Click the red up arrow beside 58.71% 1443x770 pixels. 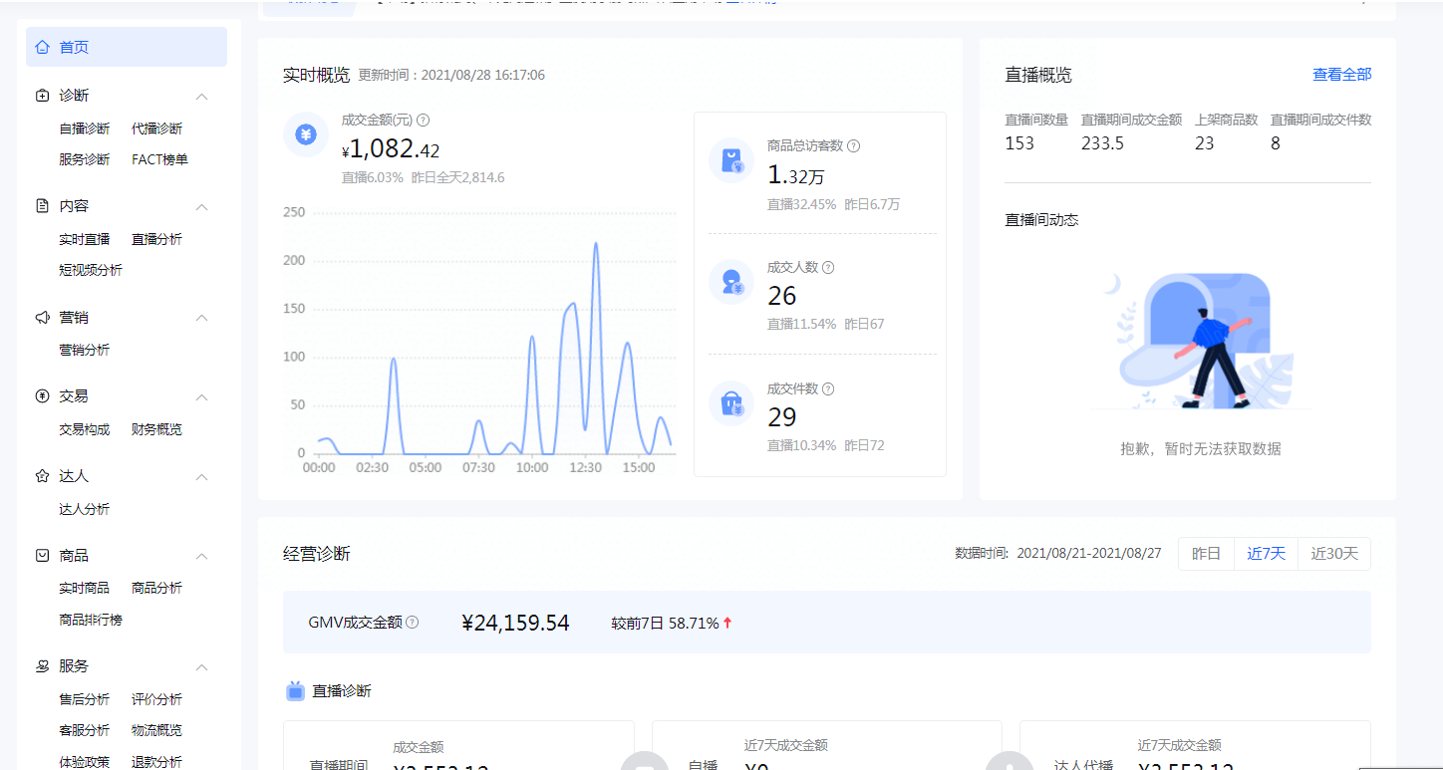point(727,623)
